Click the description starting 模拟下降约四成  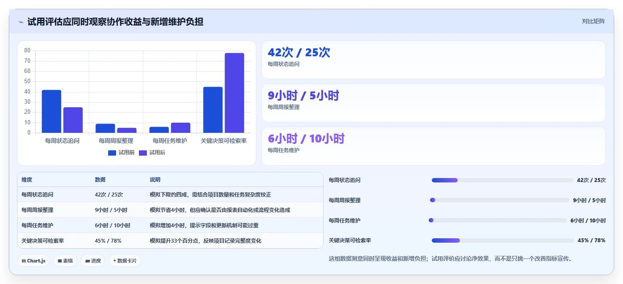tap(211, 194)
